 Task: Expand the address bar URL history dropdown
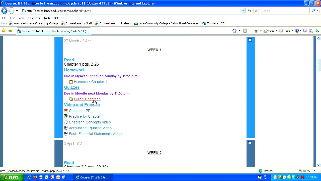pos(243,11)
